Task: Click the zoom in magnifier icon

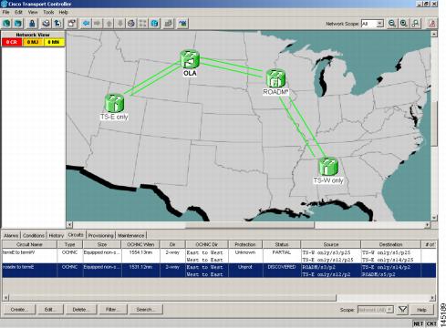Action: click(x=404, y=24)
